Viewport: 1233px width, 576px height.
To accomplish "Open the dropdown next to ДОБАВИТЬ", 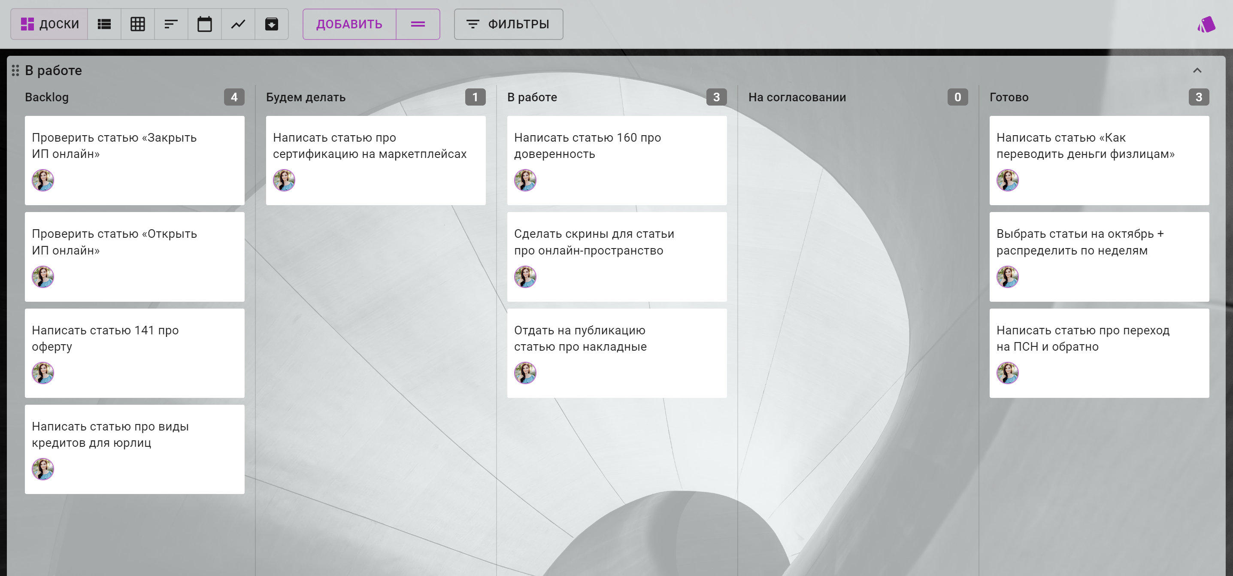I will click(x=418, y=24).
